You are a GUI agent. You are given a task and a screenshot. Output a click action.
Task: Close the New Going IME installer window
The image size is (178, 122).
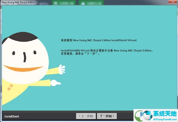[x=173, y=1]
